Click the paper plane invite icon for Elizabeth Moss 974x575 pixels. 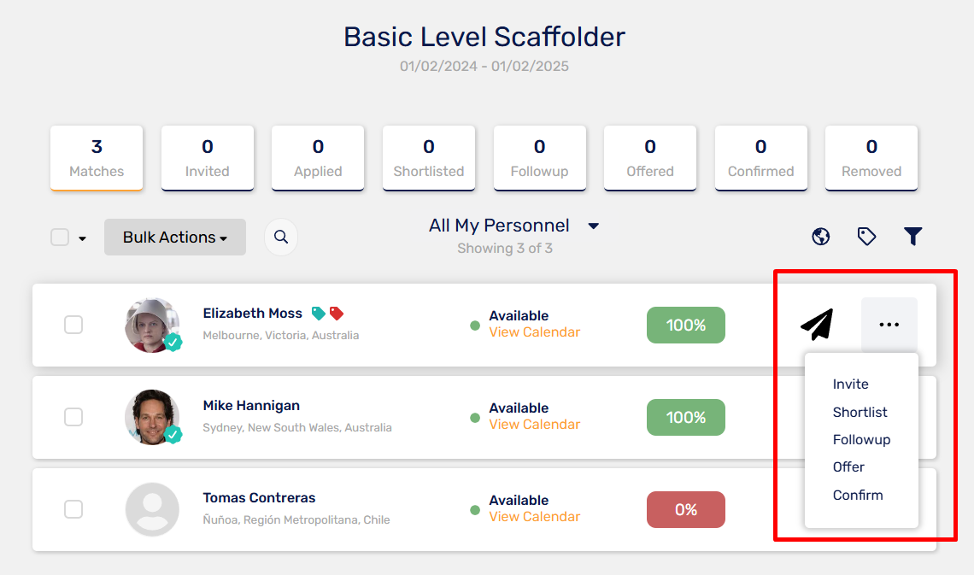click(817, 324)
